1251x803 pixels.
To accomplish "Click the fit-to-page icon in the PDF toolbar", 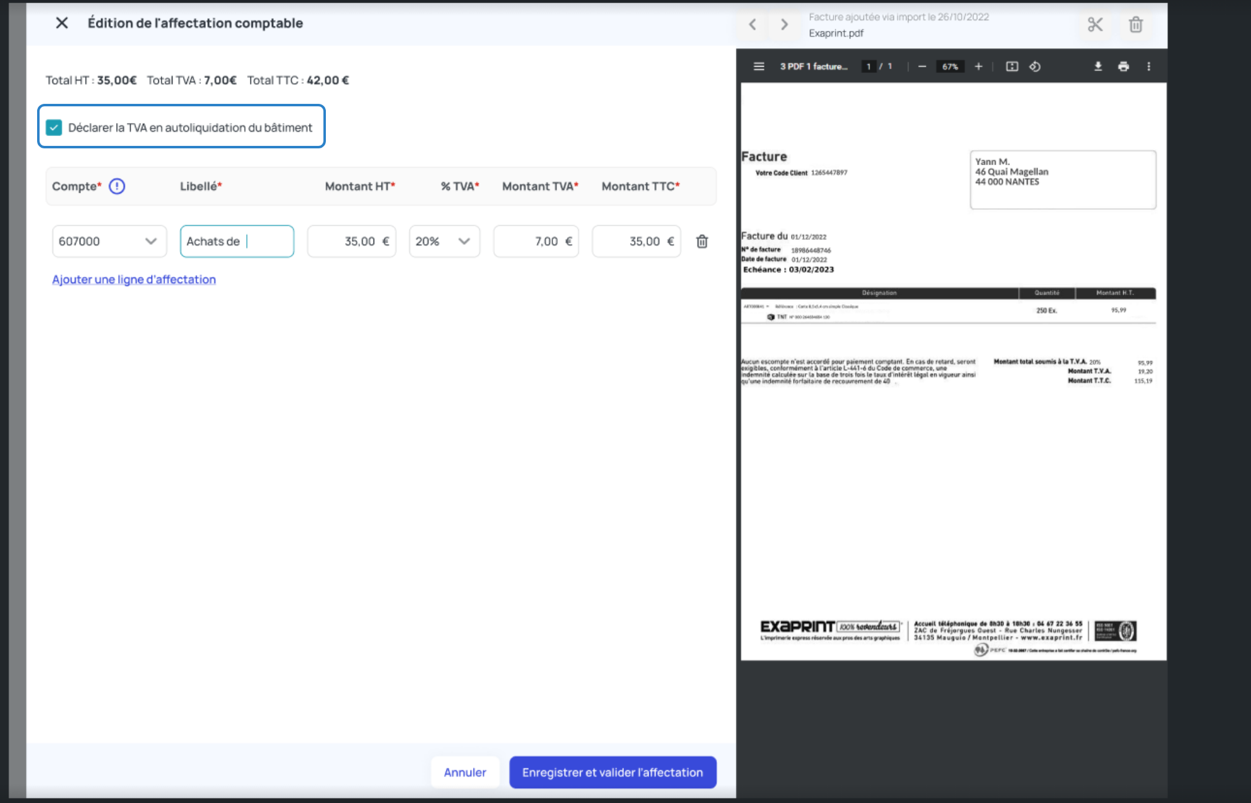I will pos(1012,67).
